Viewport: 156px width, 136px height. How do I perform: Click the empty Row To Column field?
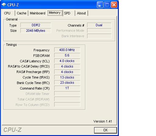point(67,105)
